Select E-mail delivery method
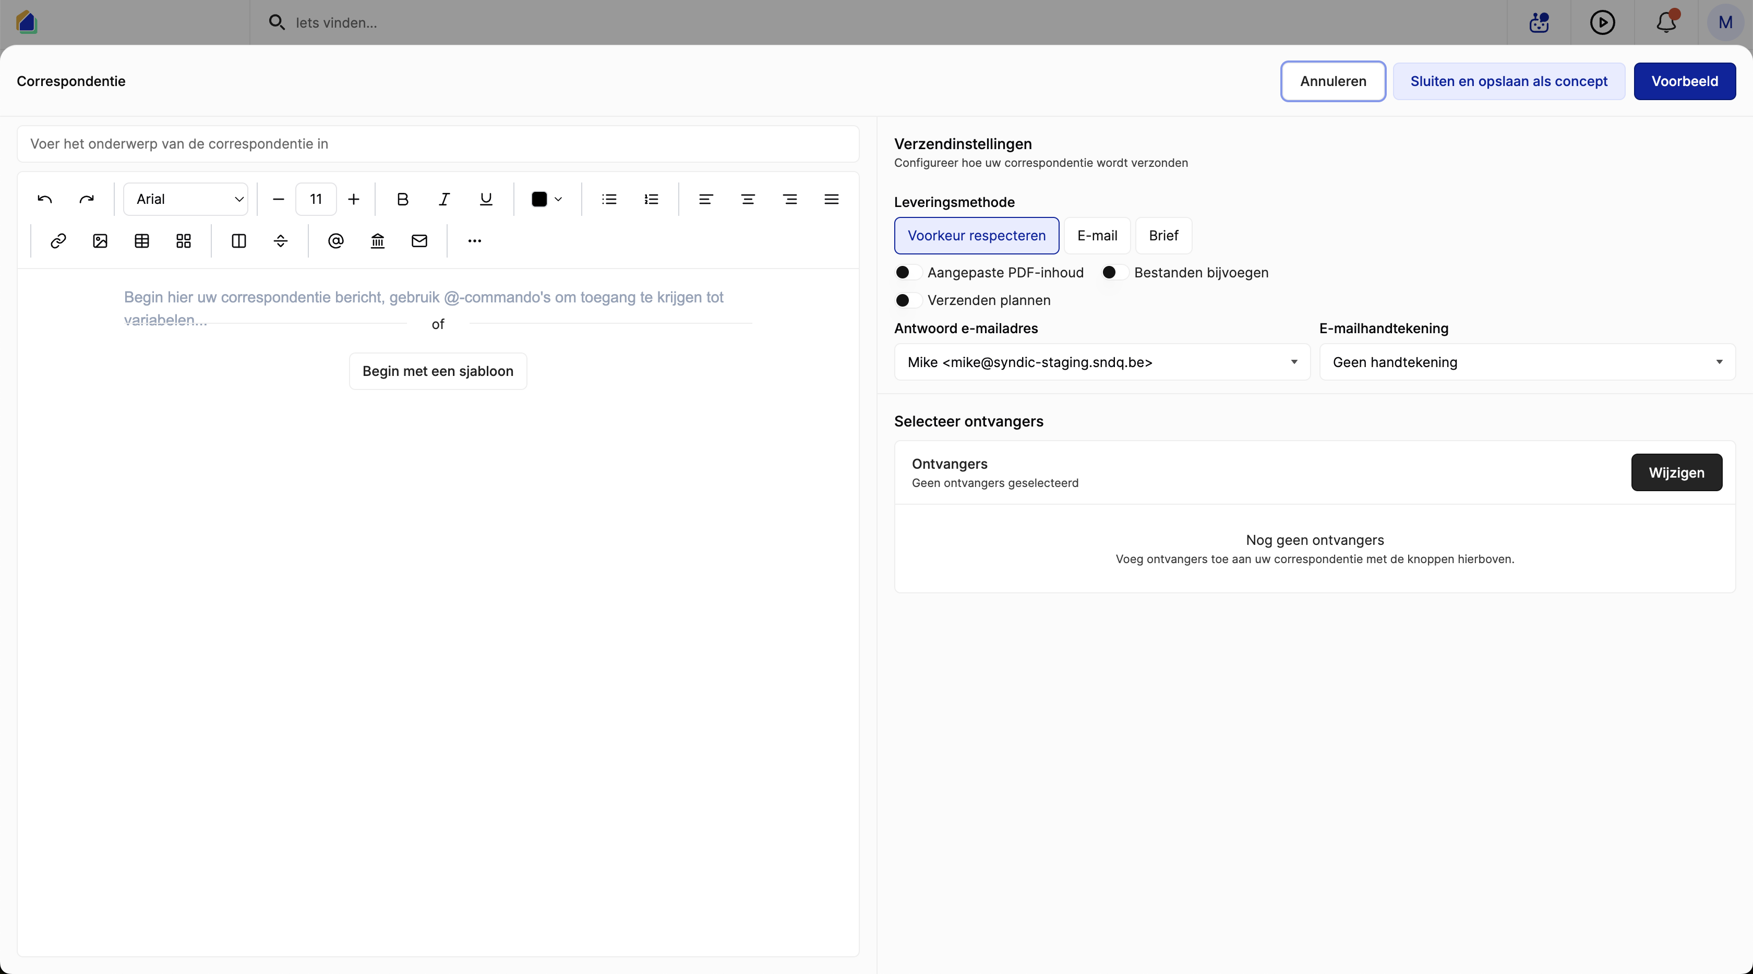 coord(1097,236)
